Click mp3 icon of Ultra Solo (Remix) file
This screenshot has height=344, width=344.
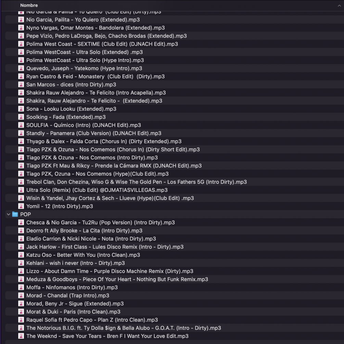pos(21,190)
